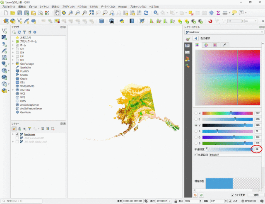The height and width of the screenshot is (204, 265).
Task: Open the map tips speech bubble icon
Action: point(234,13)
